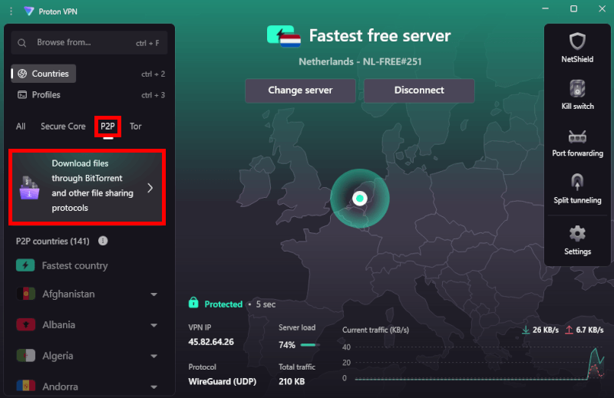Click the Netherlands - NL-FREE#251 label

360,61
